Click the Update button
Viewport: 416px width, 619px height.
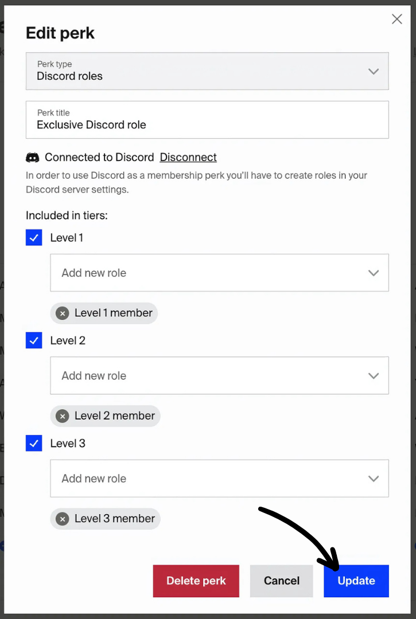pos(356,581)
